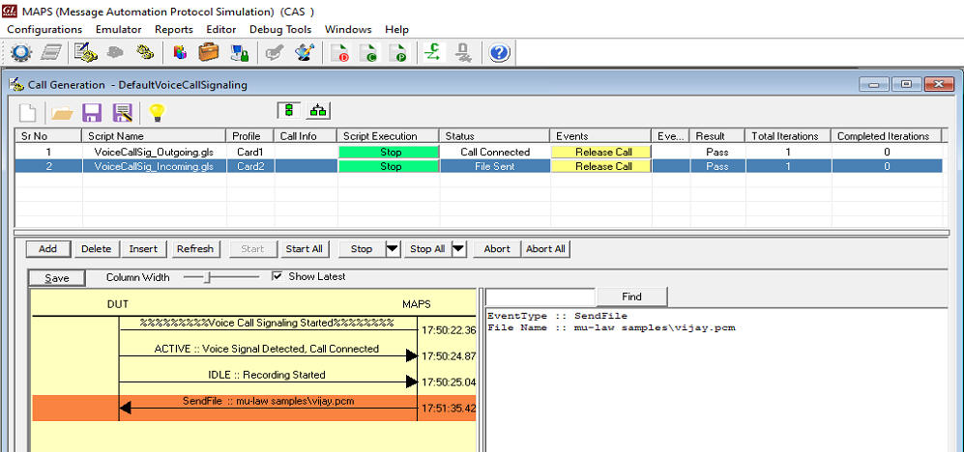Click the Abort button
The width and height of the screenshot is (964, 452).
pos(497,249)
